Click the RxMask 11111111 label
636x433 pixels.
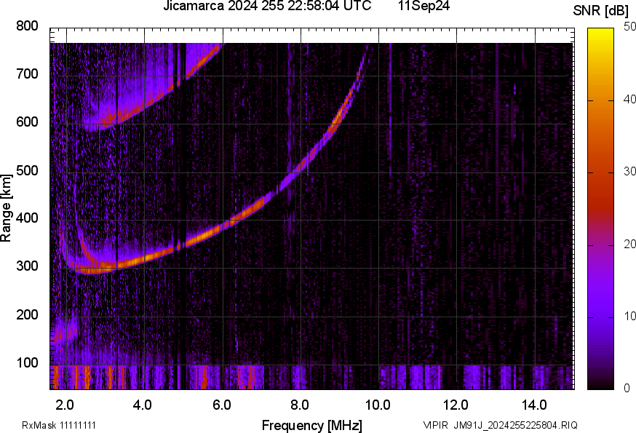coord(60,425)
